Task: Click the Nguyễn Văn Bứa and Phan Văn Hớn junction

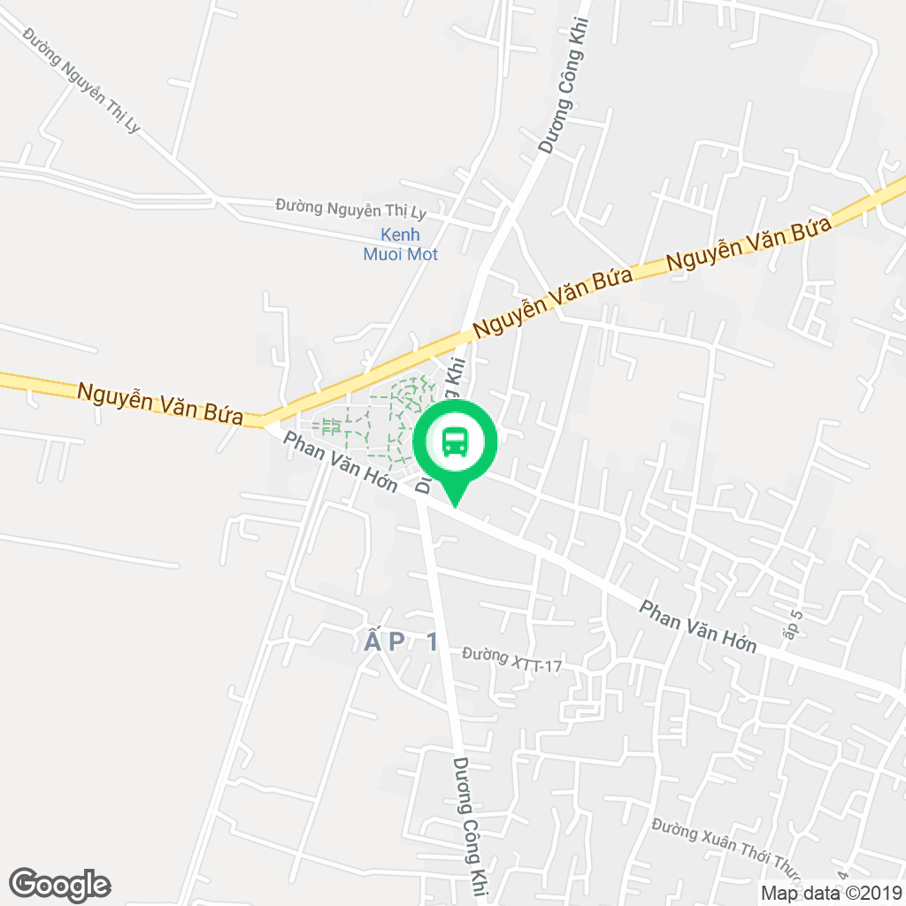Action: (263, 423)
